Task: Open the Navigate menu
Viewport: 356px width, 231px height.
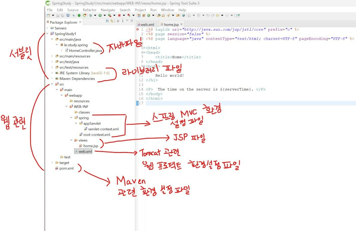Action: (108, 10)
